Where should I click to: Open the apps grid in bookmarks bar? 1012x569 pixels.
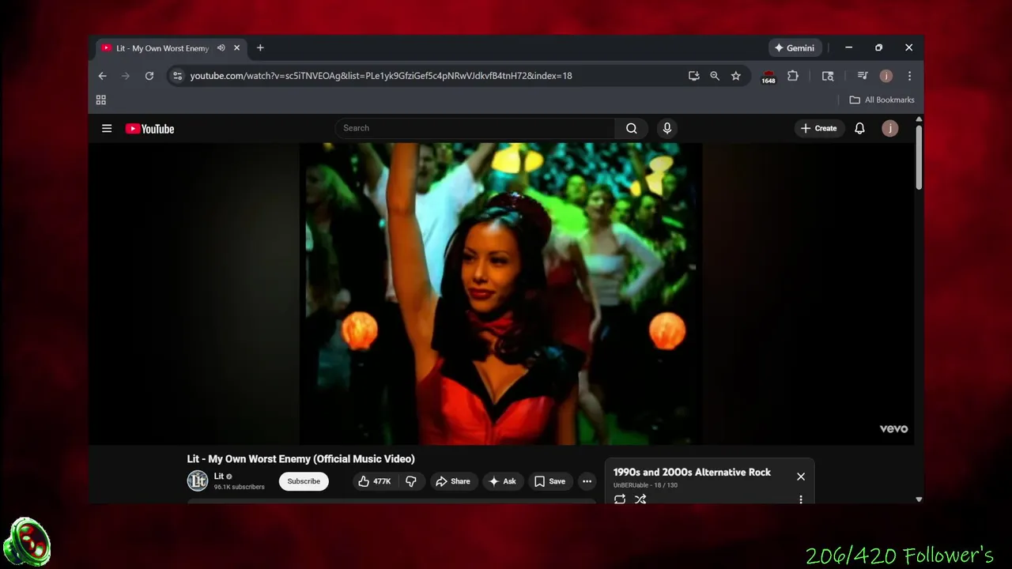pos(101,100)
